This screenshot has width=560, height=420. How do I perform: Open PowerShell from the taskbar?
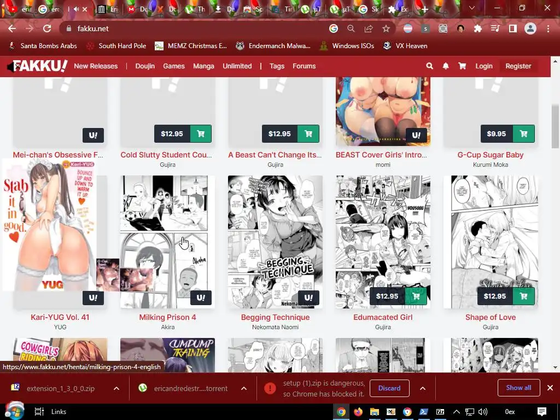pyautogui.click(x=424, y=412)
